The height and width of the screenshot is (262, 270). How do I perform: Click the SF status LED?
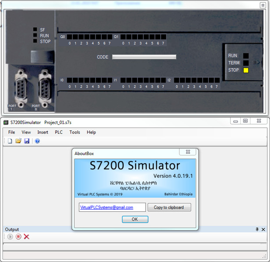pos(35,29)
